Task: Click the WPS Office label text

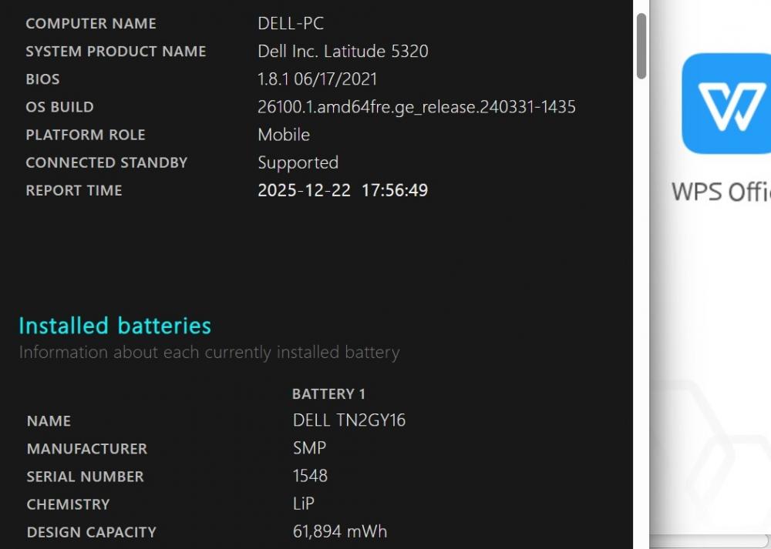Action: coord(721,191)
